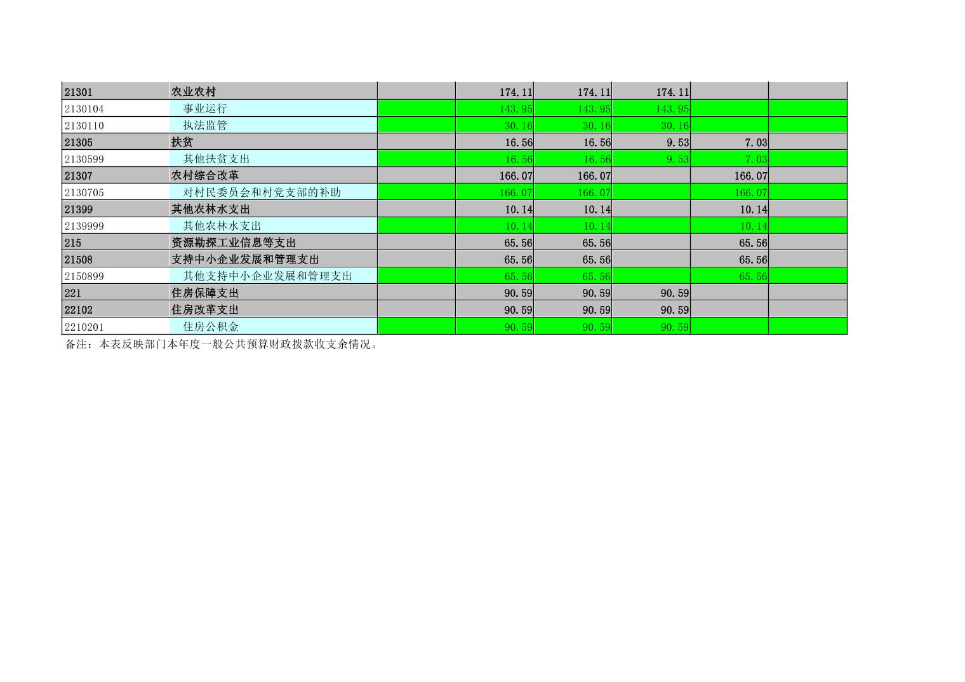Select the code cell 21508
This screenshot has height=682, width=965.
click(x=115, y=259)
